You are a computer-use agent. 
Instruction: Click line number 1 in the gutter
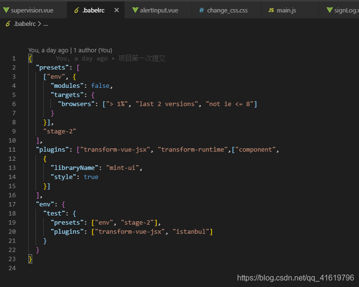point(14,59)
